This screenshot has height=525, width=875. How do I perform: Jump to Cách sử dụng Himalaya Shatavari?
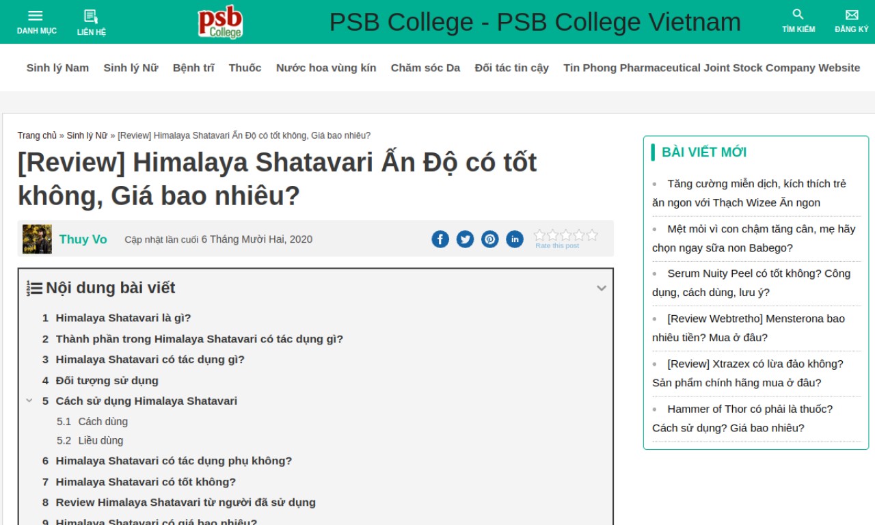pos(146,401)
